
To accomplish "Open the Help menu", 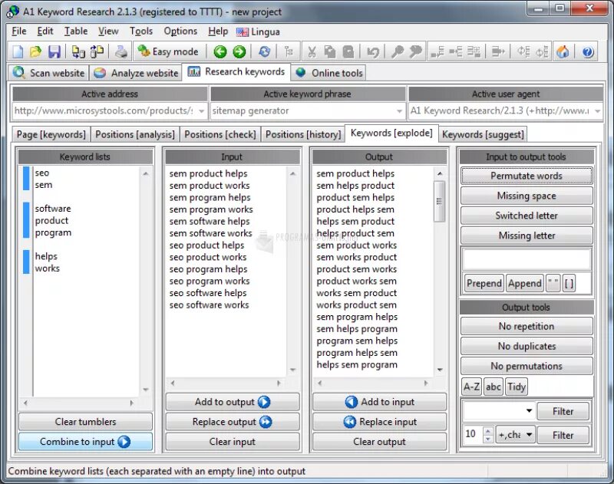I will point(218,31).
